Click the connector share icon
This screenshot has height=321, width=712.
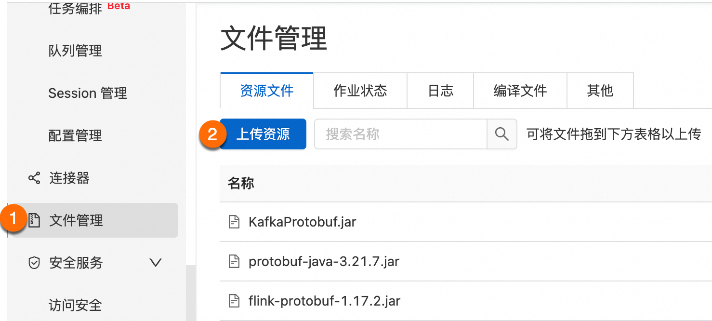[34, 178]
